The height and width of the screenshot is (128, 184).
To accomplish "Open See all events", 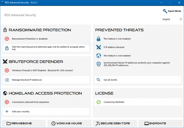I will tap(138, 80).
